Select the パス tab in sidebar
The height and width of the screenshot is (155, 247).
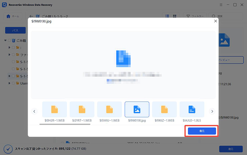click(15, 30)
